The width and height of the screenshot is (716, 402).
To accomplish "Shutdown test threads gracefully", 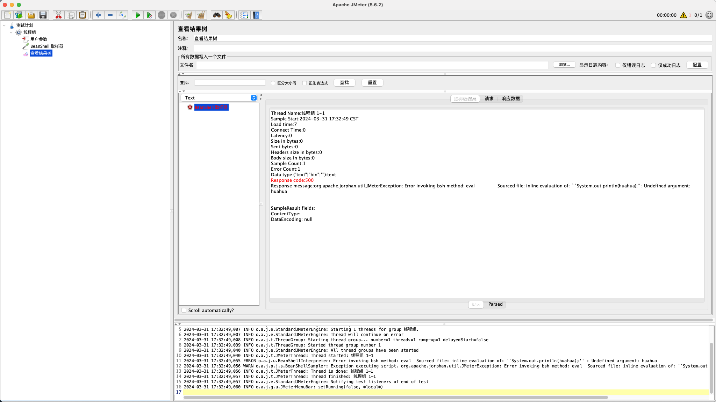I will 173,15.
